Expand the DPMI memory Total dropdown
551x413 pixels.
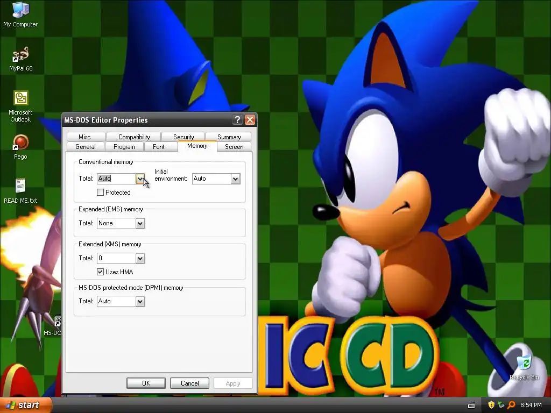click(x=140, y=301)
